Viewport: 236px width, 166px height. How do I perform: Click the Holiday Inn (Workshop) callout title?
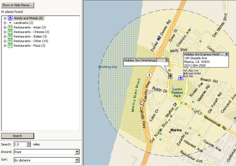[x=140, y=60]
